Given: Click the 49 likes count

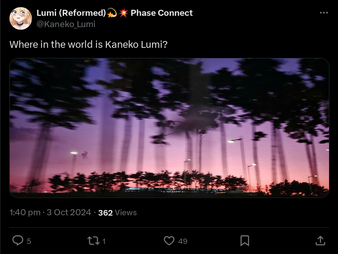Looking at the screenshot, I should click(183, 241).
